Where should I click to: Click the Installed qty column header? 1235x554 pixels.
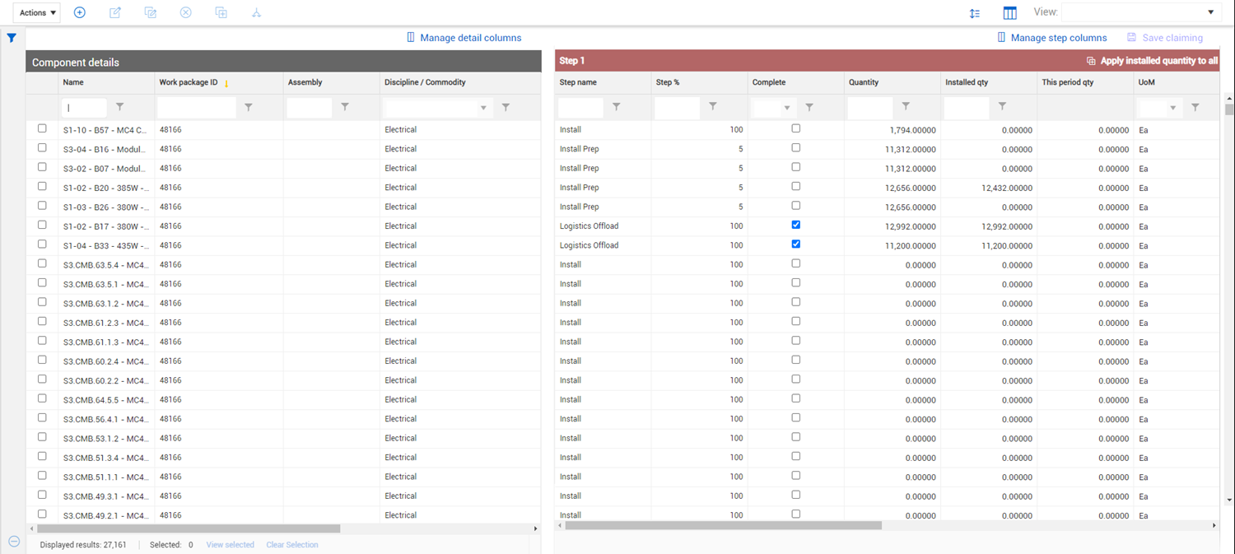[x=967, y=82]
